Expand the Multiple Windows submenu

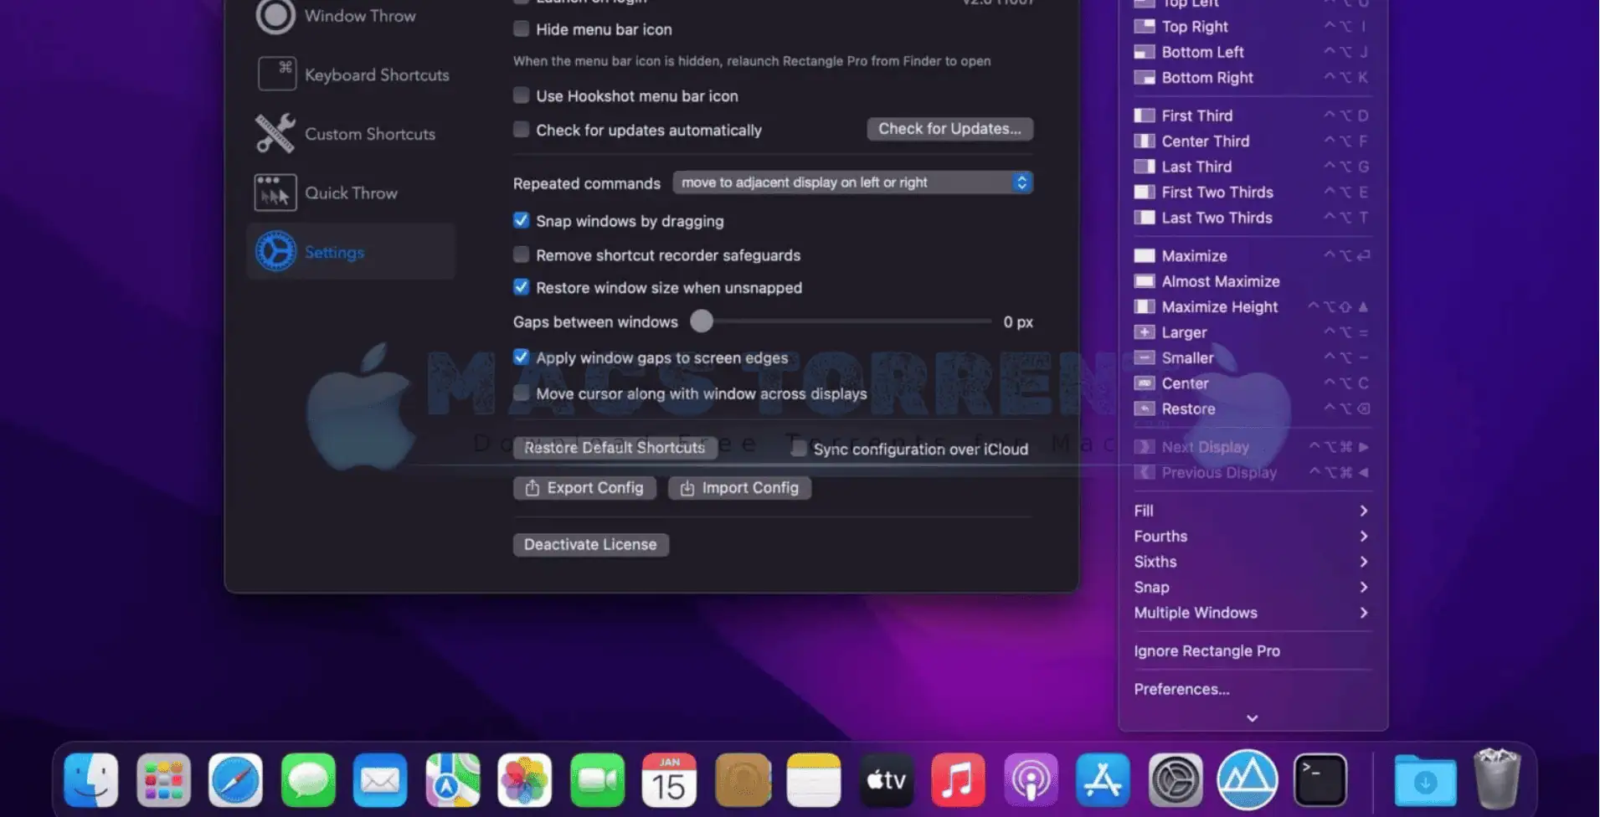point(1253,613)
